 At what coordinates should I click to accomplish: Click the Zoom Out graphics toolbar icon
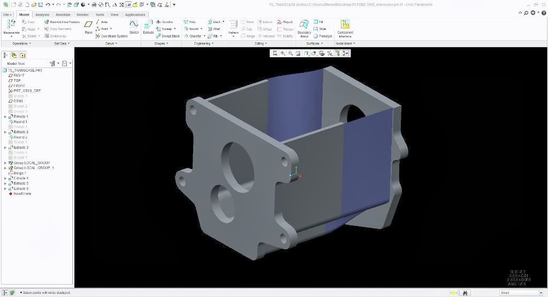click(291, 53)
